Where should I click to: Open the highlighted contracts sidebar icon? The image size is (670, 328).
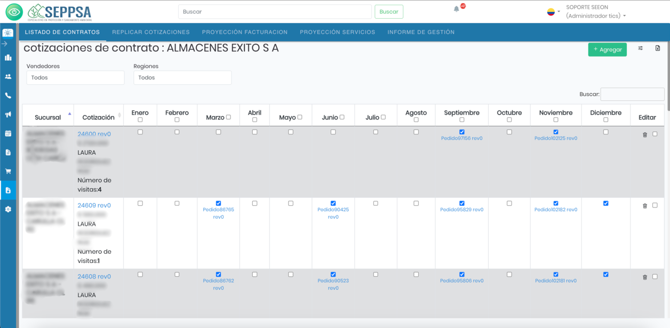tap(8, 190)
